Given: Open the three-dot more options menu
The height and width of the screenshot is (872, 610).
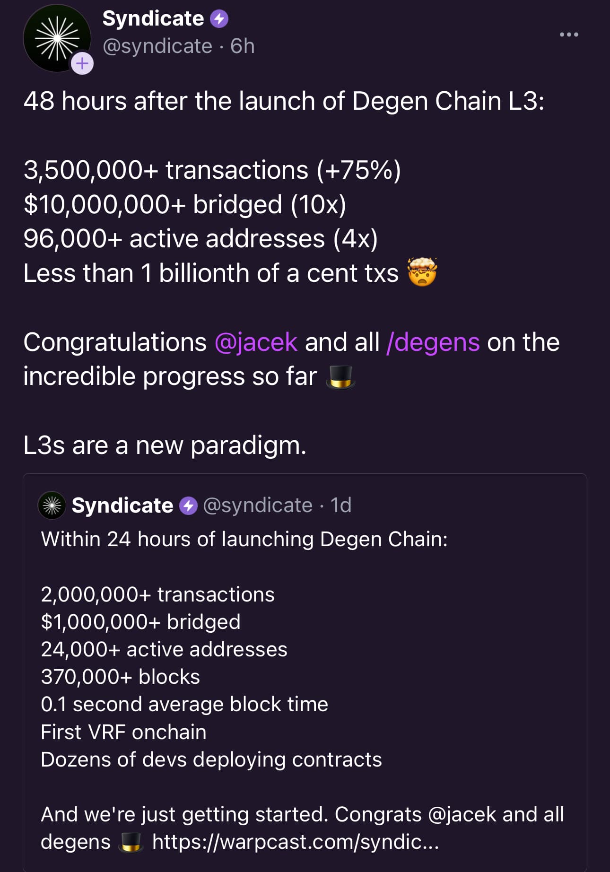Looking at the screenshot, I should pos(569,35).
